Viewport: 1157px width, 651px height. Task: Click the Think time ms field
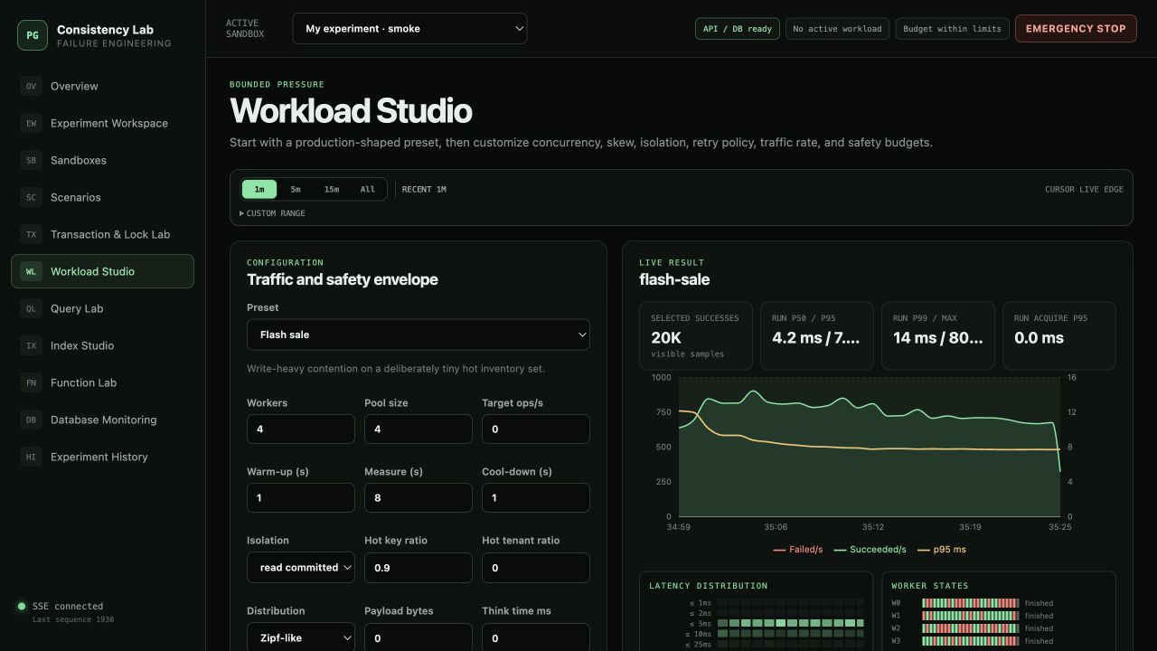[x=536, y=637]
